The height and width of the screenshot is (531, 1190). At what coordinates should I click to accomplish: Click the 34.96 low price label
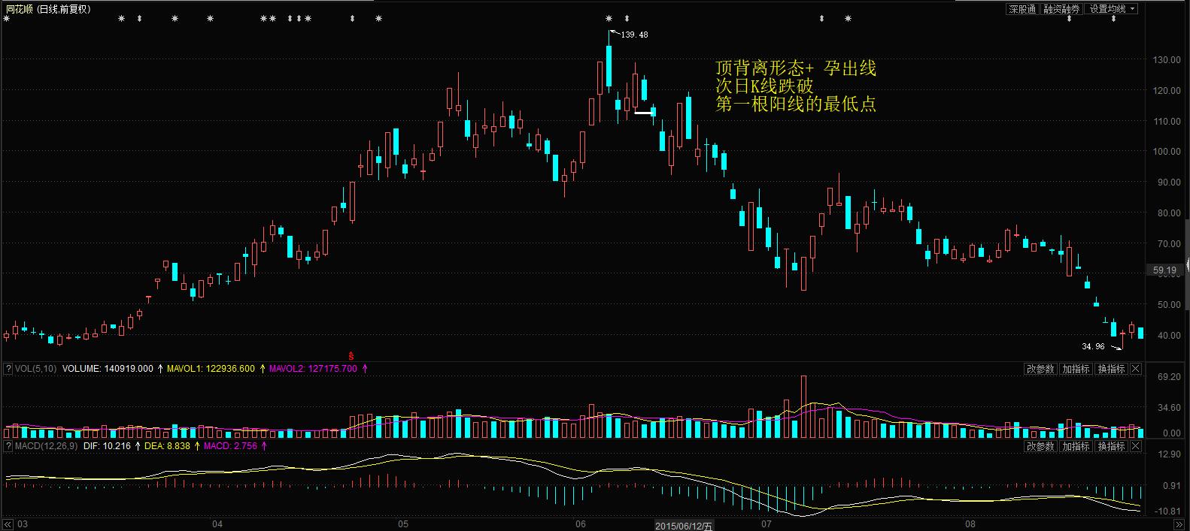(x=1093, y=346)
